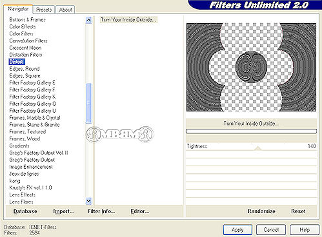
Task: Click the category list scrollbar thumb
Action: (x=88, y=103)
